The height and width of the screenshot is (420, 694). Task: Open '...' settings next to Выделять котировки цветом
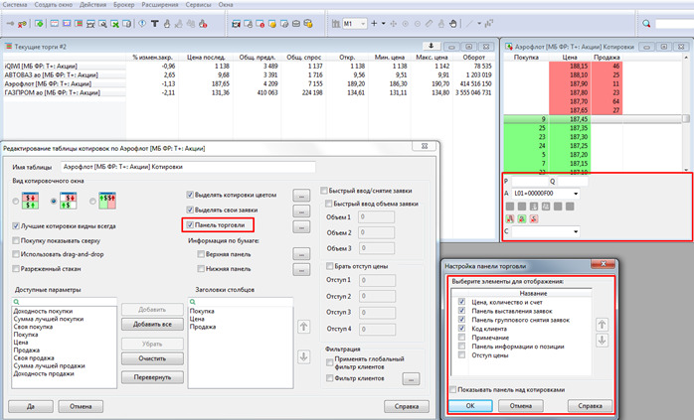click(301, 195)
